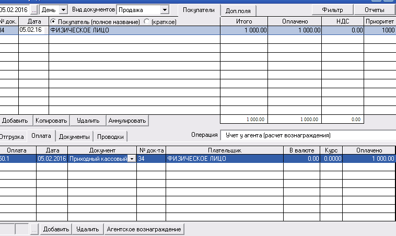The height and width of the screenshot is (236, 396).
Task: Select the (краткое) radio button
Action: pos(146,21)
